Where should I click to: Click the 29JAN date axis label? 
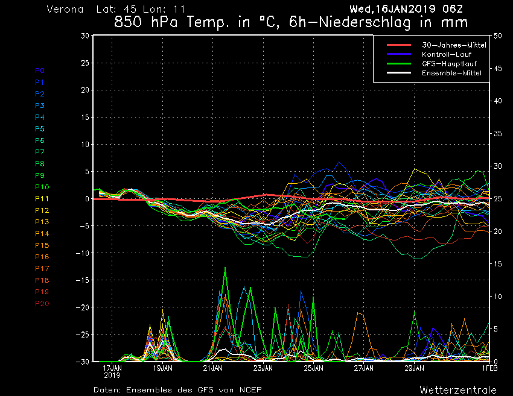click(413, 367)
